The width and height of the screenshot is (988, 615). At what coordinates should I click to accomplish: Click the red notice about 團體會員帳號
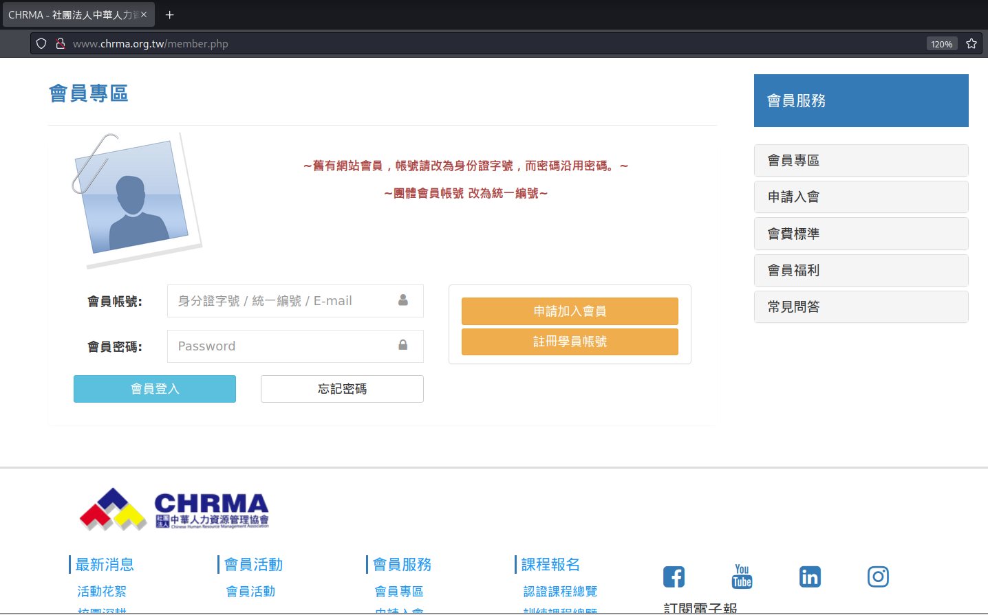pos(466,193)
